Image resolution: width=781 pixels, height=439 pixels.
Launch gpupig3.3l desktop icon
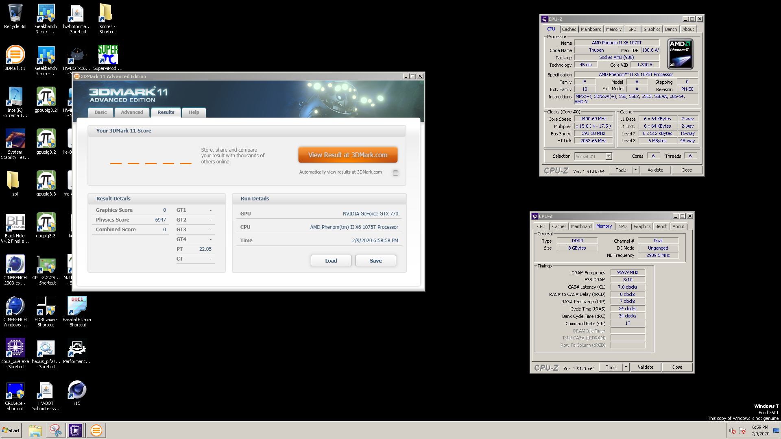click(x=46, y=226)
